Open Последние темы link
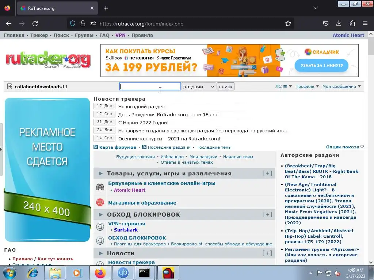 pyautogui.click(x=214, y=147)
